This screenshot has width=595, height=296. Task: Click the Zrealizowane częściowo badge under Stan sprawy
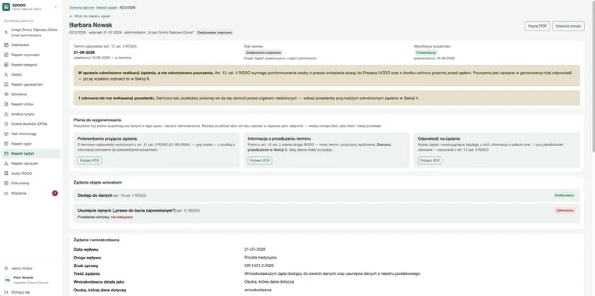[x=263, y=52]
